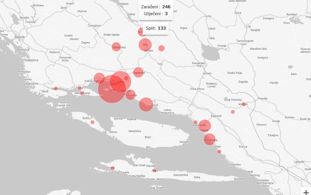The width and height of the screenshot is (311, 195).
Task: Select the Okrug Gornji marker dot
Action: pyautogui.click(x=82, y=93)
